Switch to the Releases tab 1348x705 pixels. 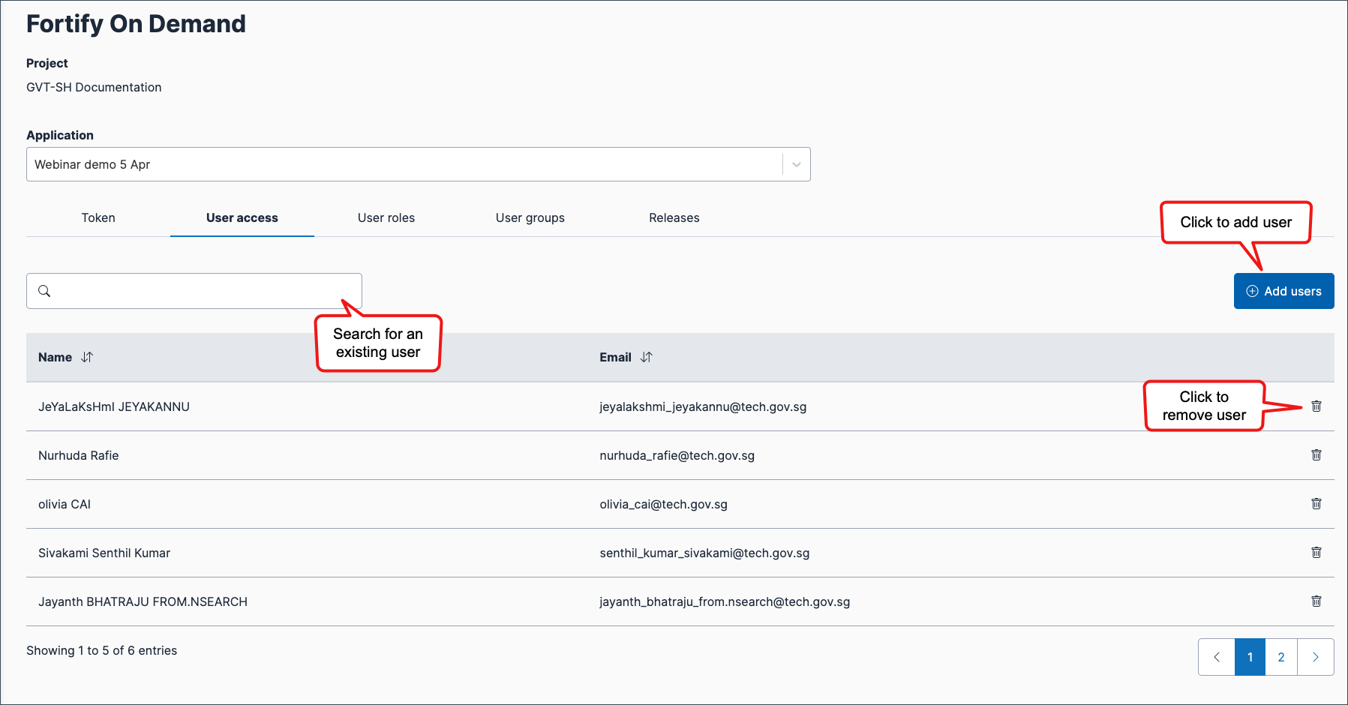click(x=674, y=217)
